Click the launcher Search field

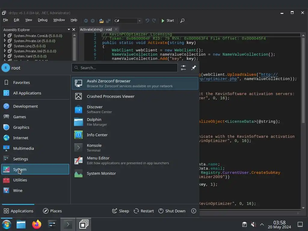coord(125,68)
